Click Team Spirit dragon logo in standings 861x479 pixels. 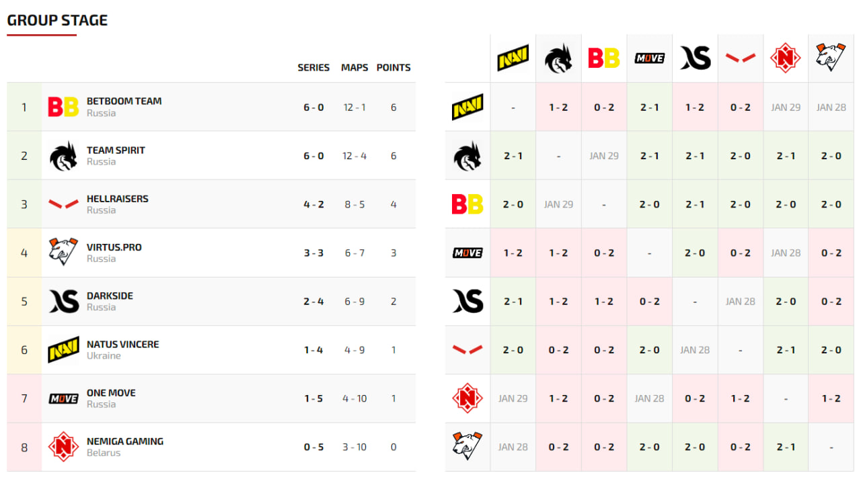(x=63, y=156)
